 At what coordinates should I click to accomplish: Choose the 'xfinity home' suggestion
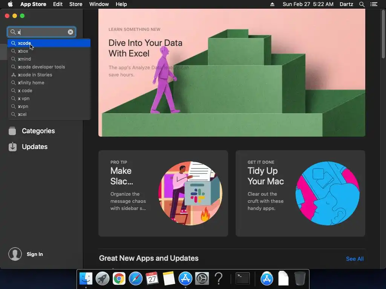(x=49, y=82)
